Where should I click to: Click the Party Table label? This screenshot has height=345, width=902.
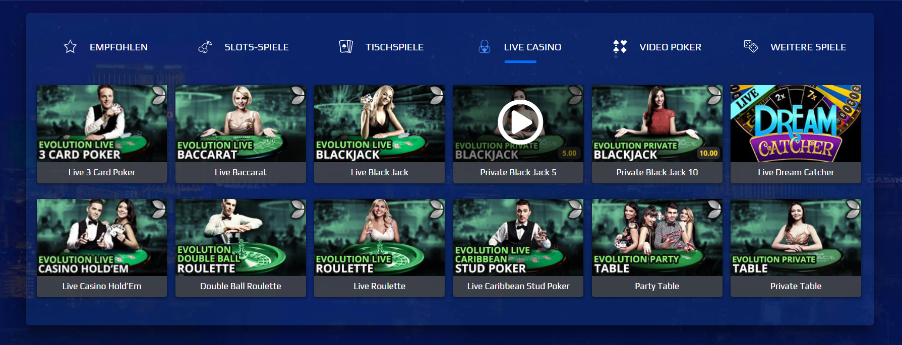pyautogui.click(x=657, y=286)
